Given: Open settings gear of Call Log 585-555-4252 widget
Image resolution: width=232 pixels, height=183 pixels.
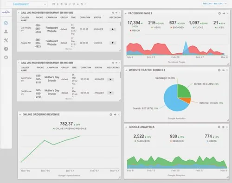Looking at the screenshot, I should 113,13.
